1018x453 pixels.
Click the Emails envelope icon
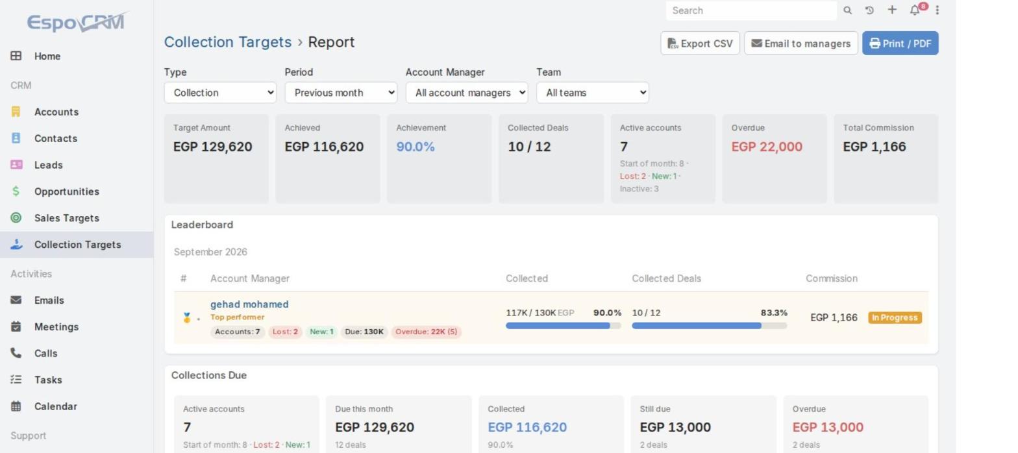pyautogui.click(x=16, y=300)
